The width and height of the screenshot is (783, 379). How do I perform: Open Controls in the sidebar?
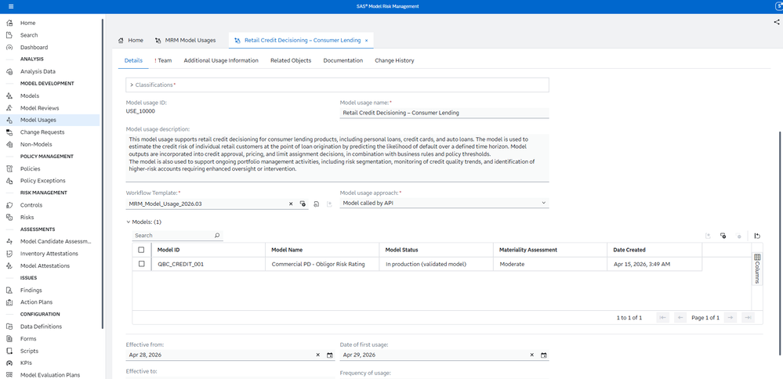point(31,205)
